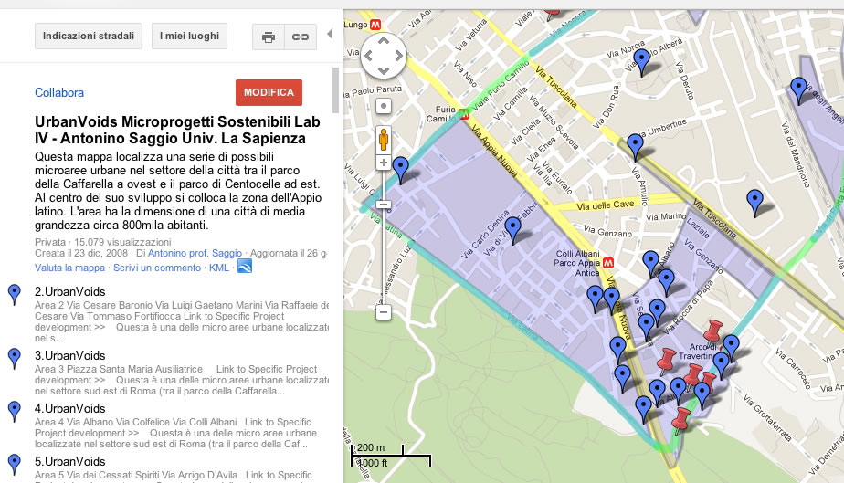Screen dimensions: 844x483
Task: Click the show my location button
Action: tap(384, 106)
